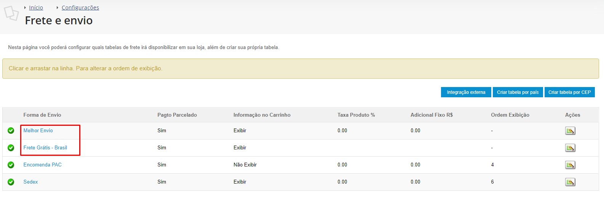Viewport: 604px width, 198px height.
Task: Toggle green active status for Frete Grátis - Brasil
Action: (11, 148)
